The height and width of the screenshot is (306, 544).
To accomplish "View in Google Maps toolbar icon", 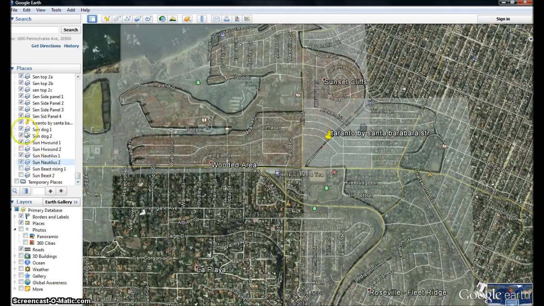I will click(x=247, y=19).
